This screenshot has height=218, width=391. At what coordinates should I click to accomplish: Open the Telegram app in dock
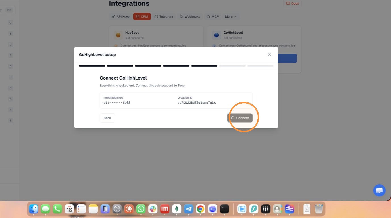point(189,209)
